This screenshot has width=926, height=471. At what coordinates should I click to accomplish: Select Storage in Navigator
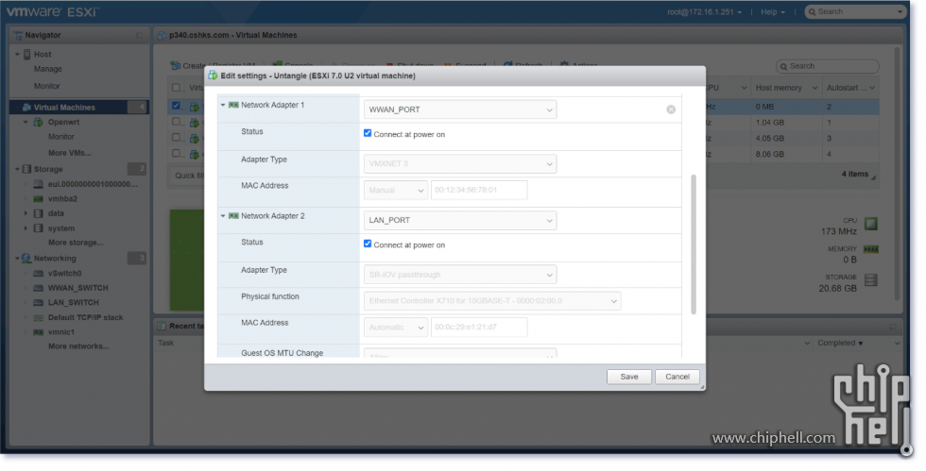click(48, 169)
